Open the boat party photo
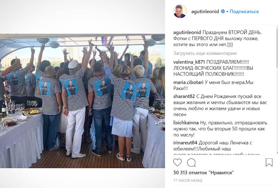 [x=82, y=101]
